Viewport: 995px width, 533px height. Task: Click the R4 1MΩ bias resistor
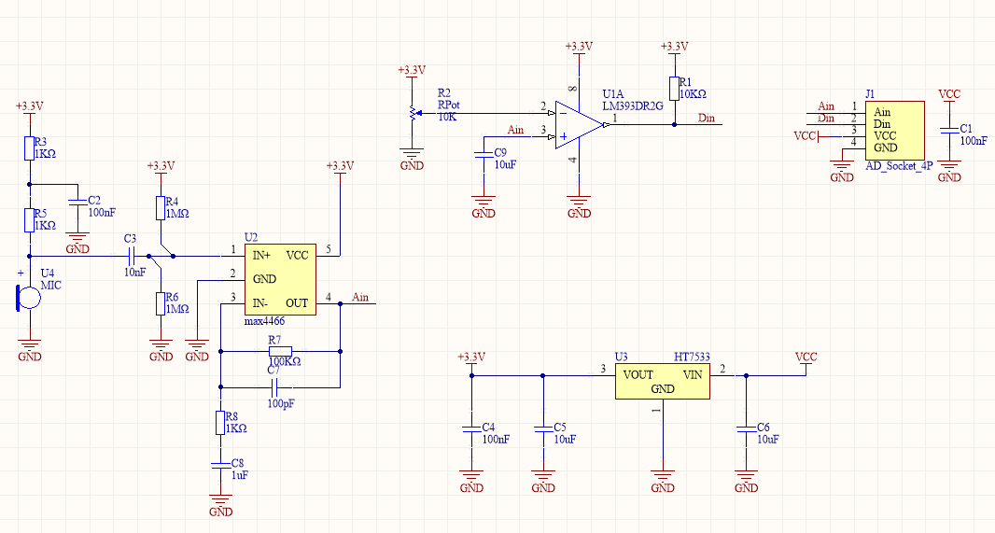[x=160, y=209]
